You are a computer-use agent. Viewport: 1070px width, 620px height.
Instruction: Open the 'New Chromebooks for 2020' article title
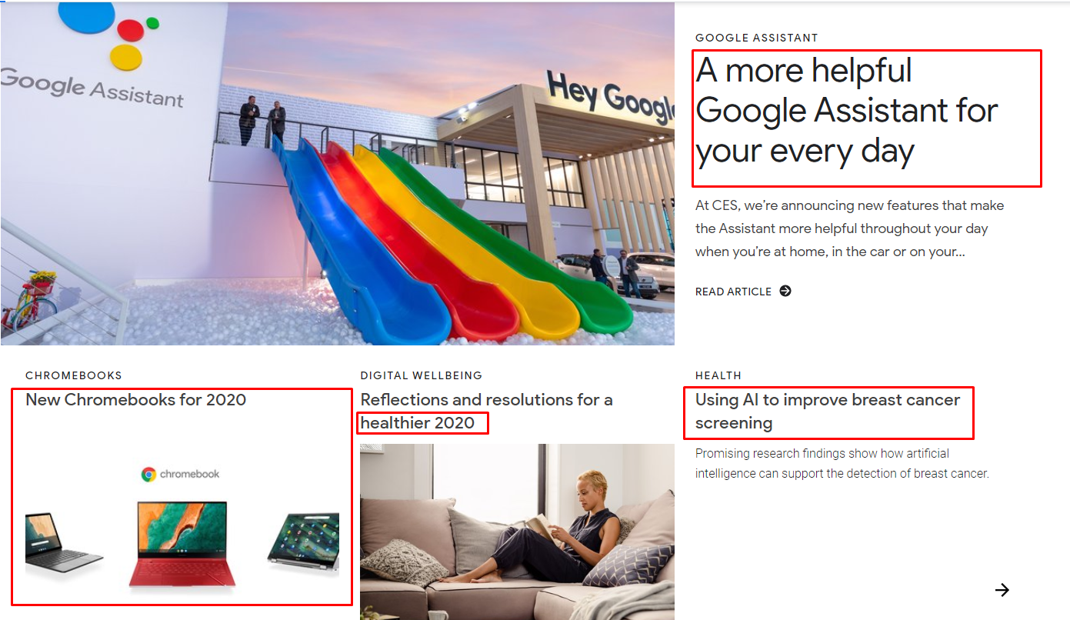tap(136, 400)
